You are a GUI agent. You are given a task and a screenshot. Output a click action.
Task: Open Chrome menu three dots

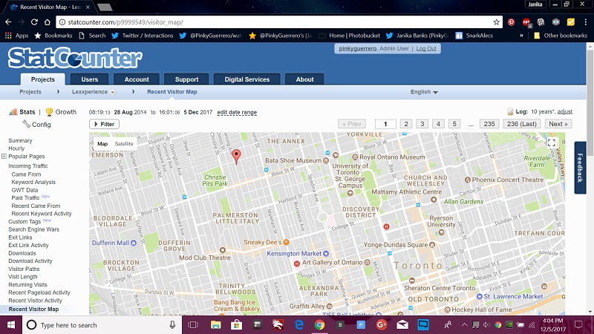(x=585, y=22)
